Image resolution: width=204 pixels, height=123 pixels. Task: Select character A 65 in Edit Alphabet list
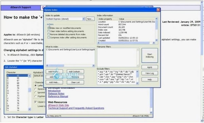click(x=17, y=76)
